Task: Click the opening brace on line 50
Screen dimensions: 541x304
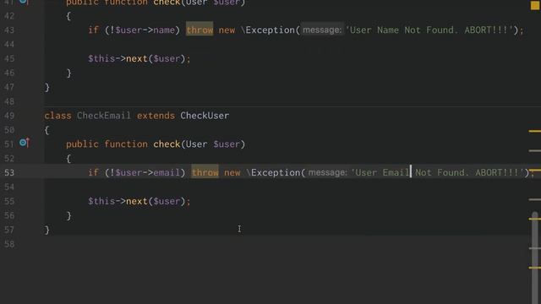Action: coord(47,130)
